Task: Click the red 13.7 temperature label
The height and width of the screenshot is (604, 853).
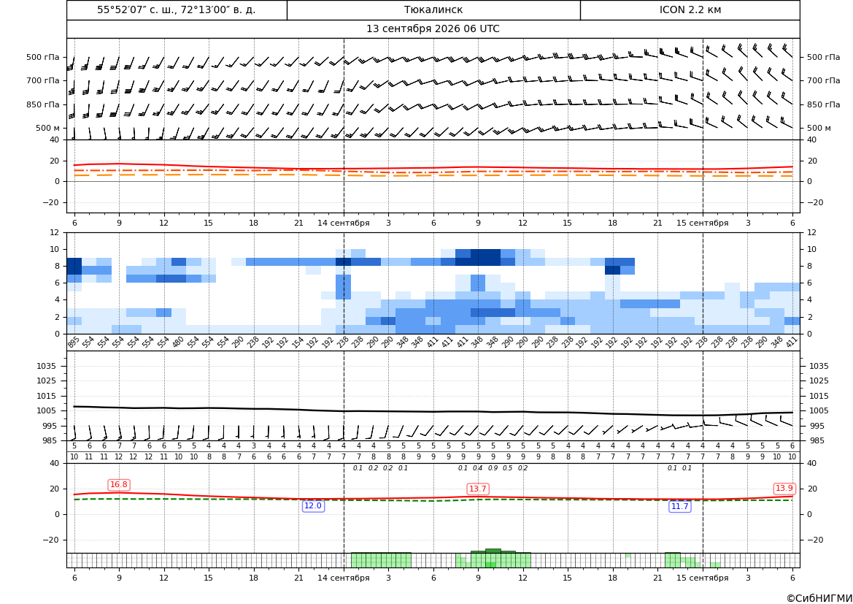Action: 478,489
